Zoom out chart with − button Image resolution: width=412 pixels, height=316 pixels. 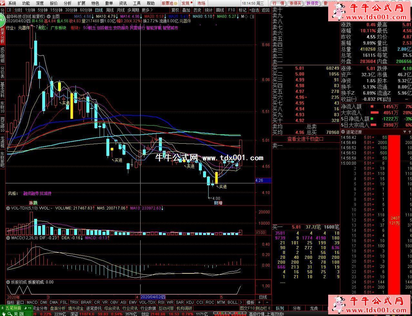click(x=267, y=302)
